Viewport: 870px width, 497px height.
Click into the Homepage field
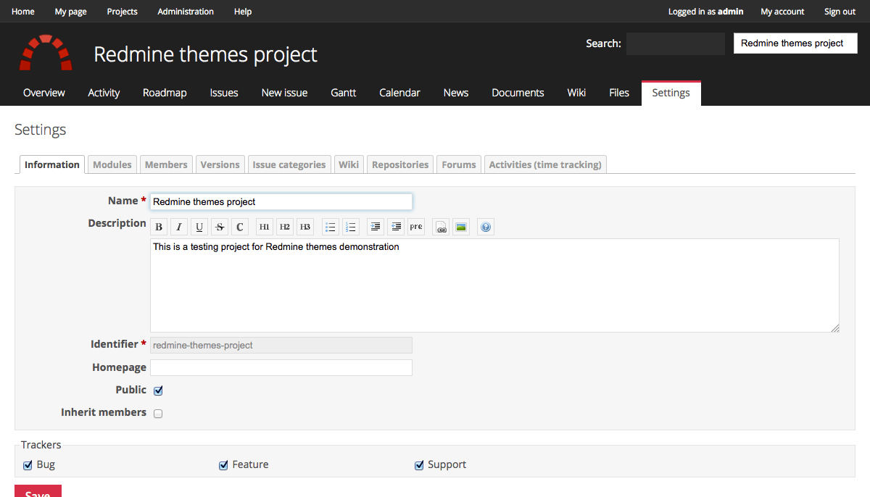point(281,367)
